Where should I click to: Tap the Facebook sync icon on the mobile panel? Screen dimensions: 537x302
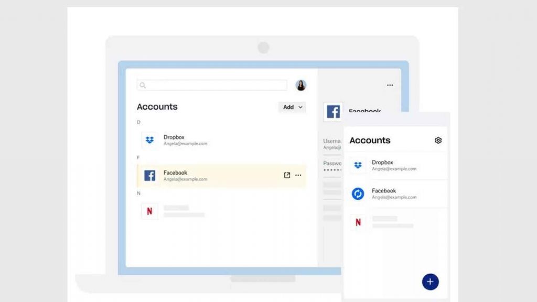(357, 193)
